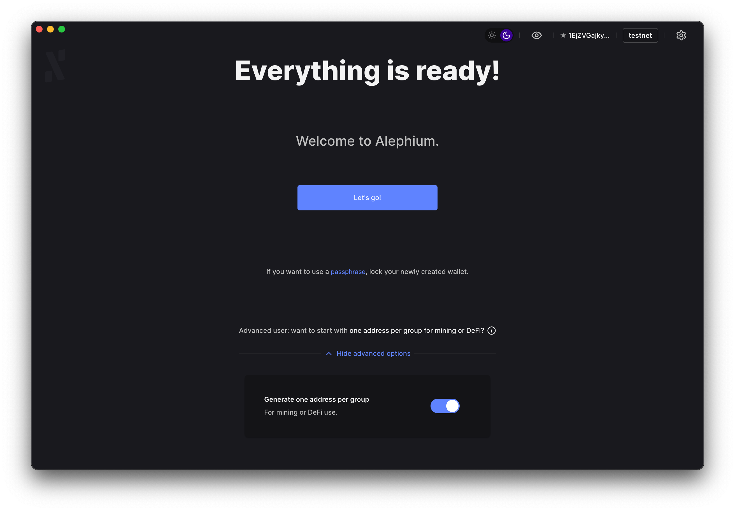Toggle dark mode moon icon
The image size is (735, 511).
[506, 35]
